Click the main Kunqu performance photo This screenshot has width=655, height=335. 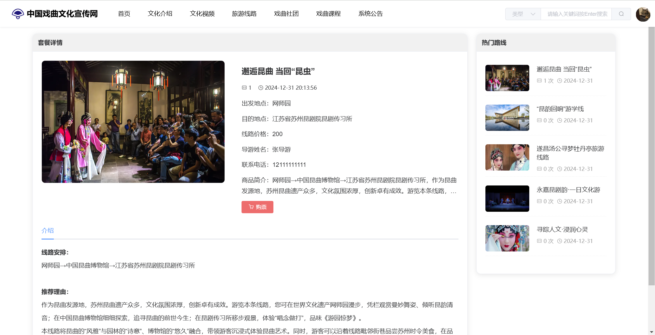(133, 122)
